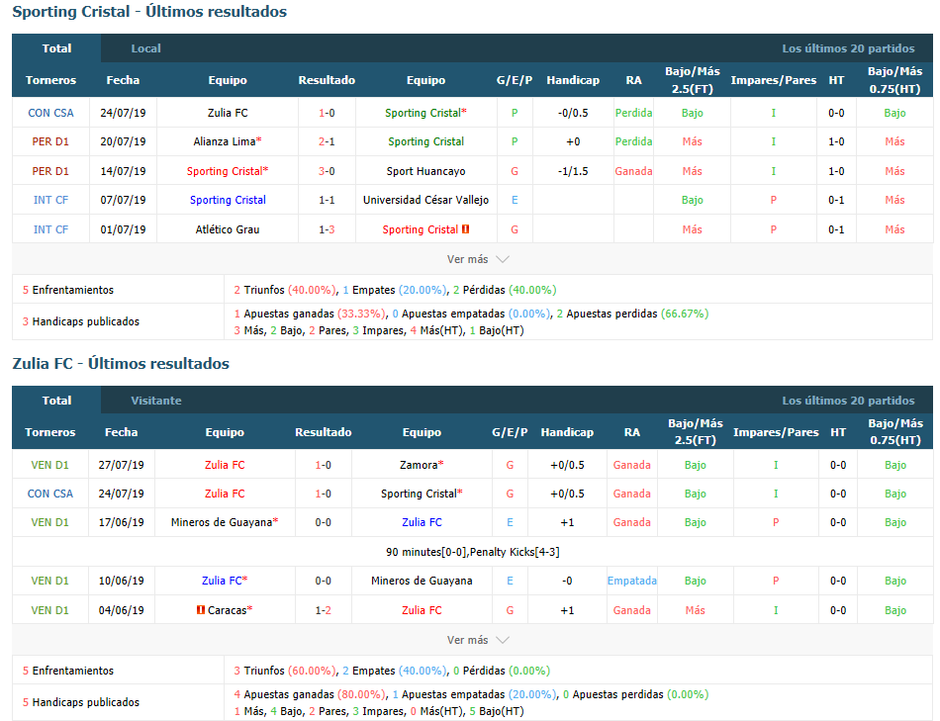
Task: Open 'Los últimos 20 partidos' in Sporting Cristal section
Action: click(848, 48)
